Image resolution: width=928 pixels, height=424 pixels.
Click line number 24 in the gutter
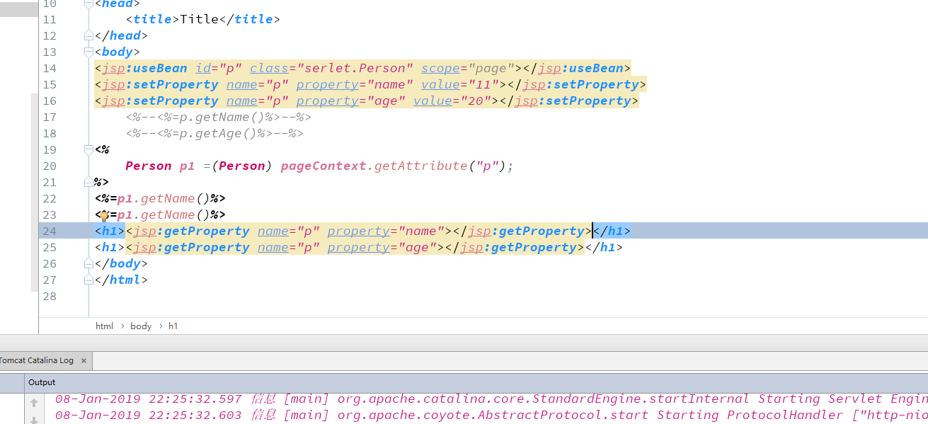tap(50, 231)
